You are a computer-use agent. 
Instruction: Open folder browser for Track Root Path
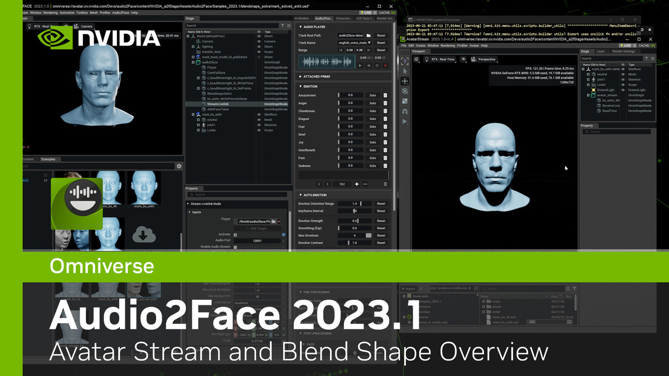(x=369, y=35)
